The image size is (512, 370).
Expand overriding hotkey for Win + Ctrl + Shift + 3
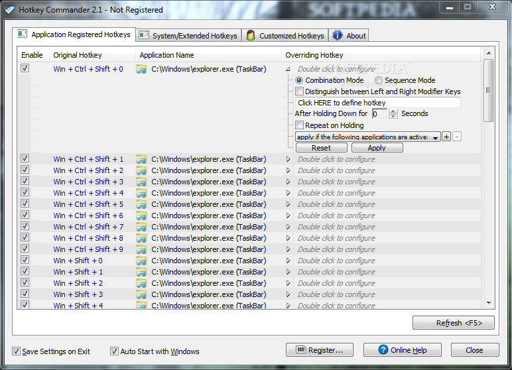point(288,182)
